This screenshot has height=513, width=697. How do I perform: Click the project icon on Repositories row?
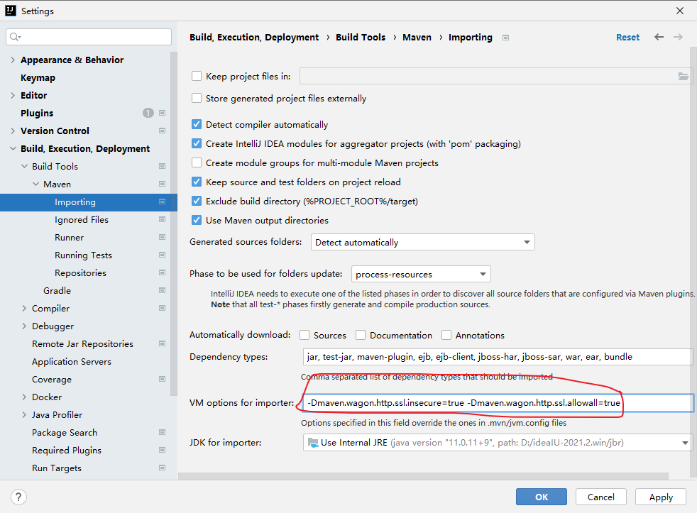point(163,273)
